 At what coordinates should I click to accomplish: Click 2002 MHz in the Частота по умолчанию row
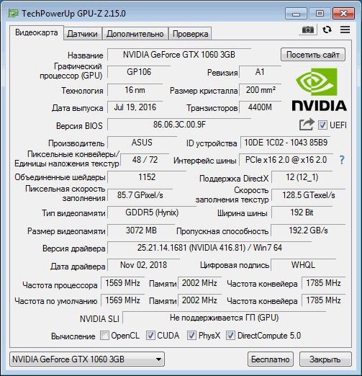199,300
